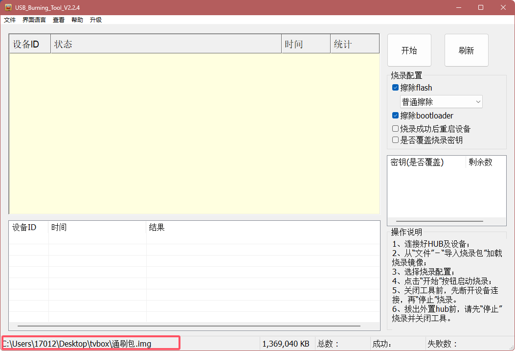Maximize the USB_Burning_Tool window

pos(481,7)
